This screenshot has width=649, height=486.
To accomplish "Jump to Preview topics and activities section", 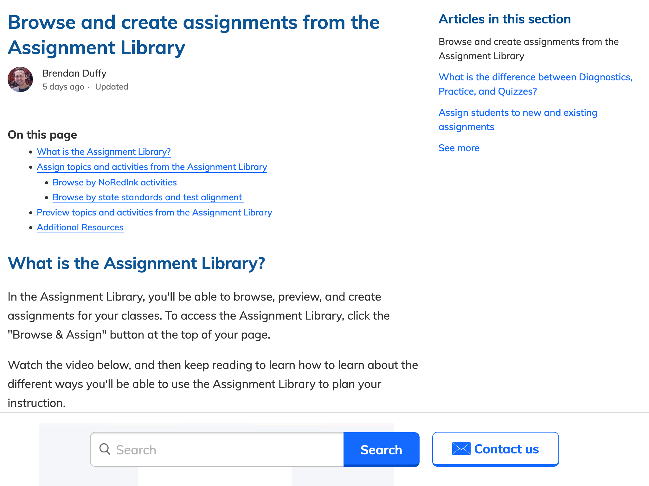I will click(154, 213).
